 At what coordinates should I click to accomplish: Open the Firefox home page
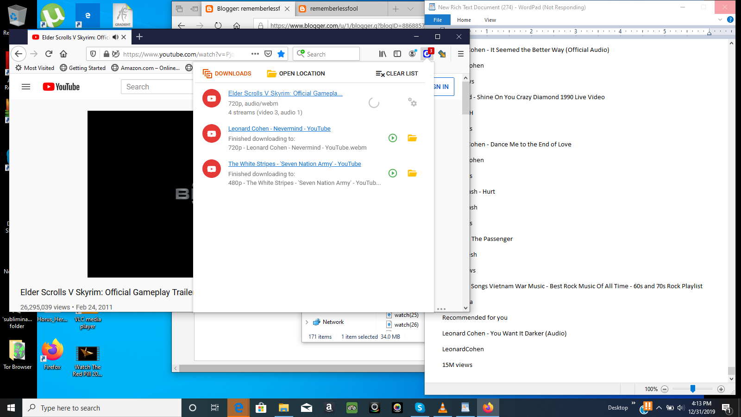click(x=63, y=54)
